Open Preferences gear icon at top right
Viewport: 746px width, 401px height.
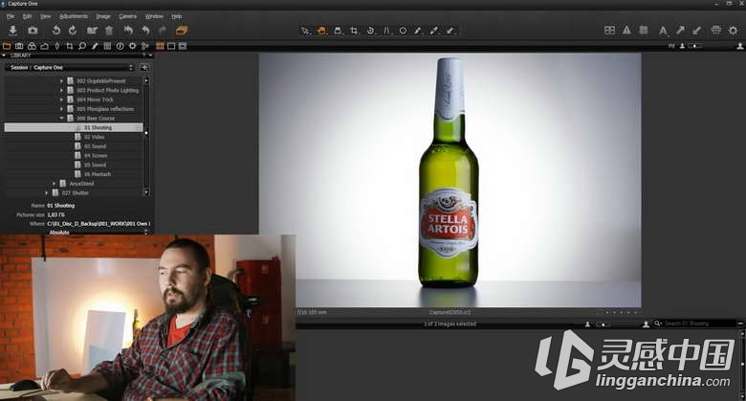(734, 31)
